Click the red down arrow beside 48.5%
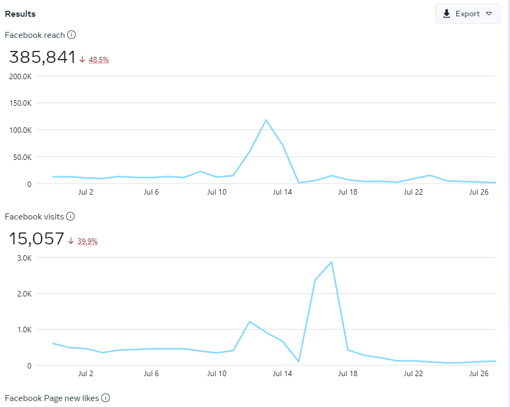Screen dimensions: 510x407 82,60
